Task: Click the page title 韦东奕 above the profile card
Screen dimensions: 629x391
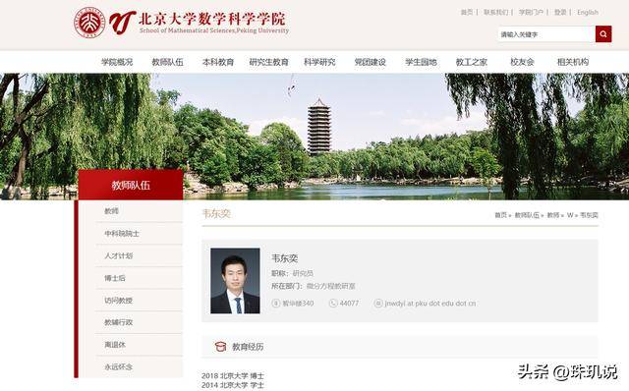Action: (216, 214)
